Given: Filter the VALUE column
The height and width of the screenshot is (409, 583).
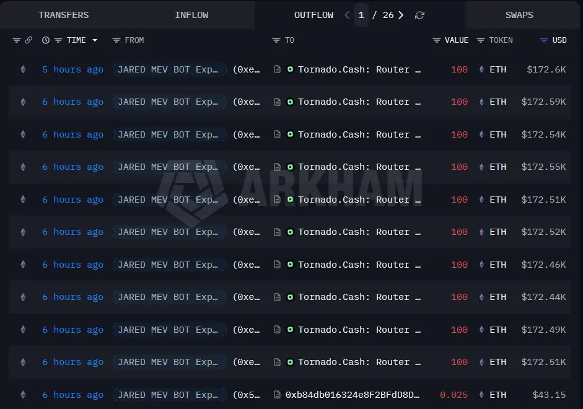Looking at the screenshot, I should pos(437,40).
